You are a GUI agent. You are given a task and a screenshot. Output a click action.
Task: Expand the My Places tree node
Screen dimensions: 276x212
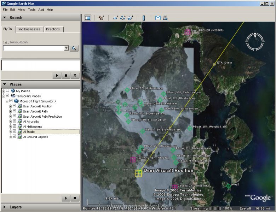coord(4,91)
